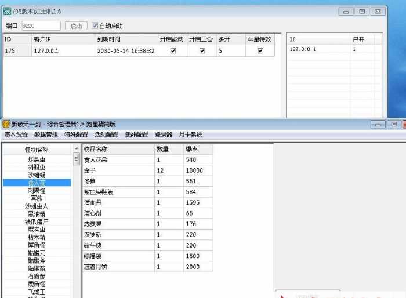Open the 数据管理 menu
The width and height of the screenshot is (406, 298).
(x=46, y=135)
